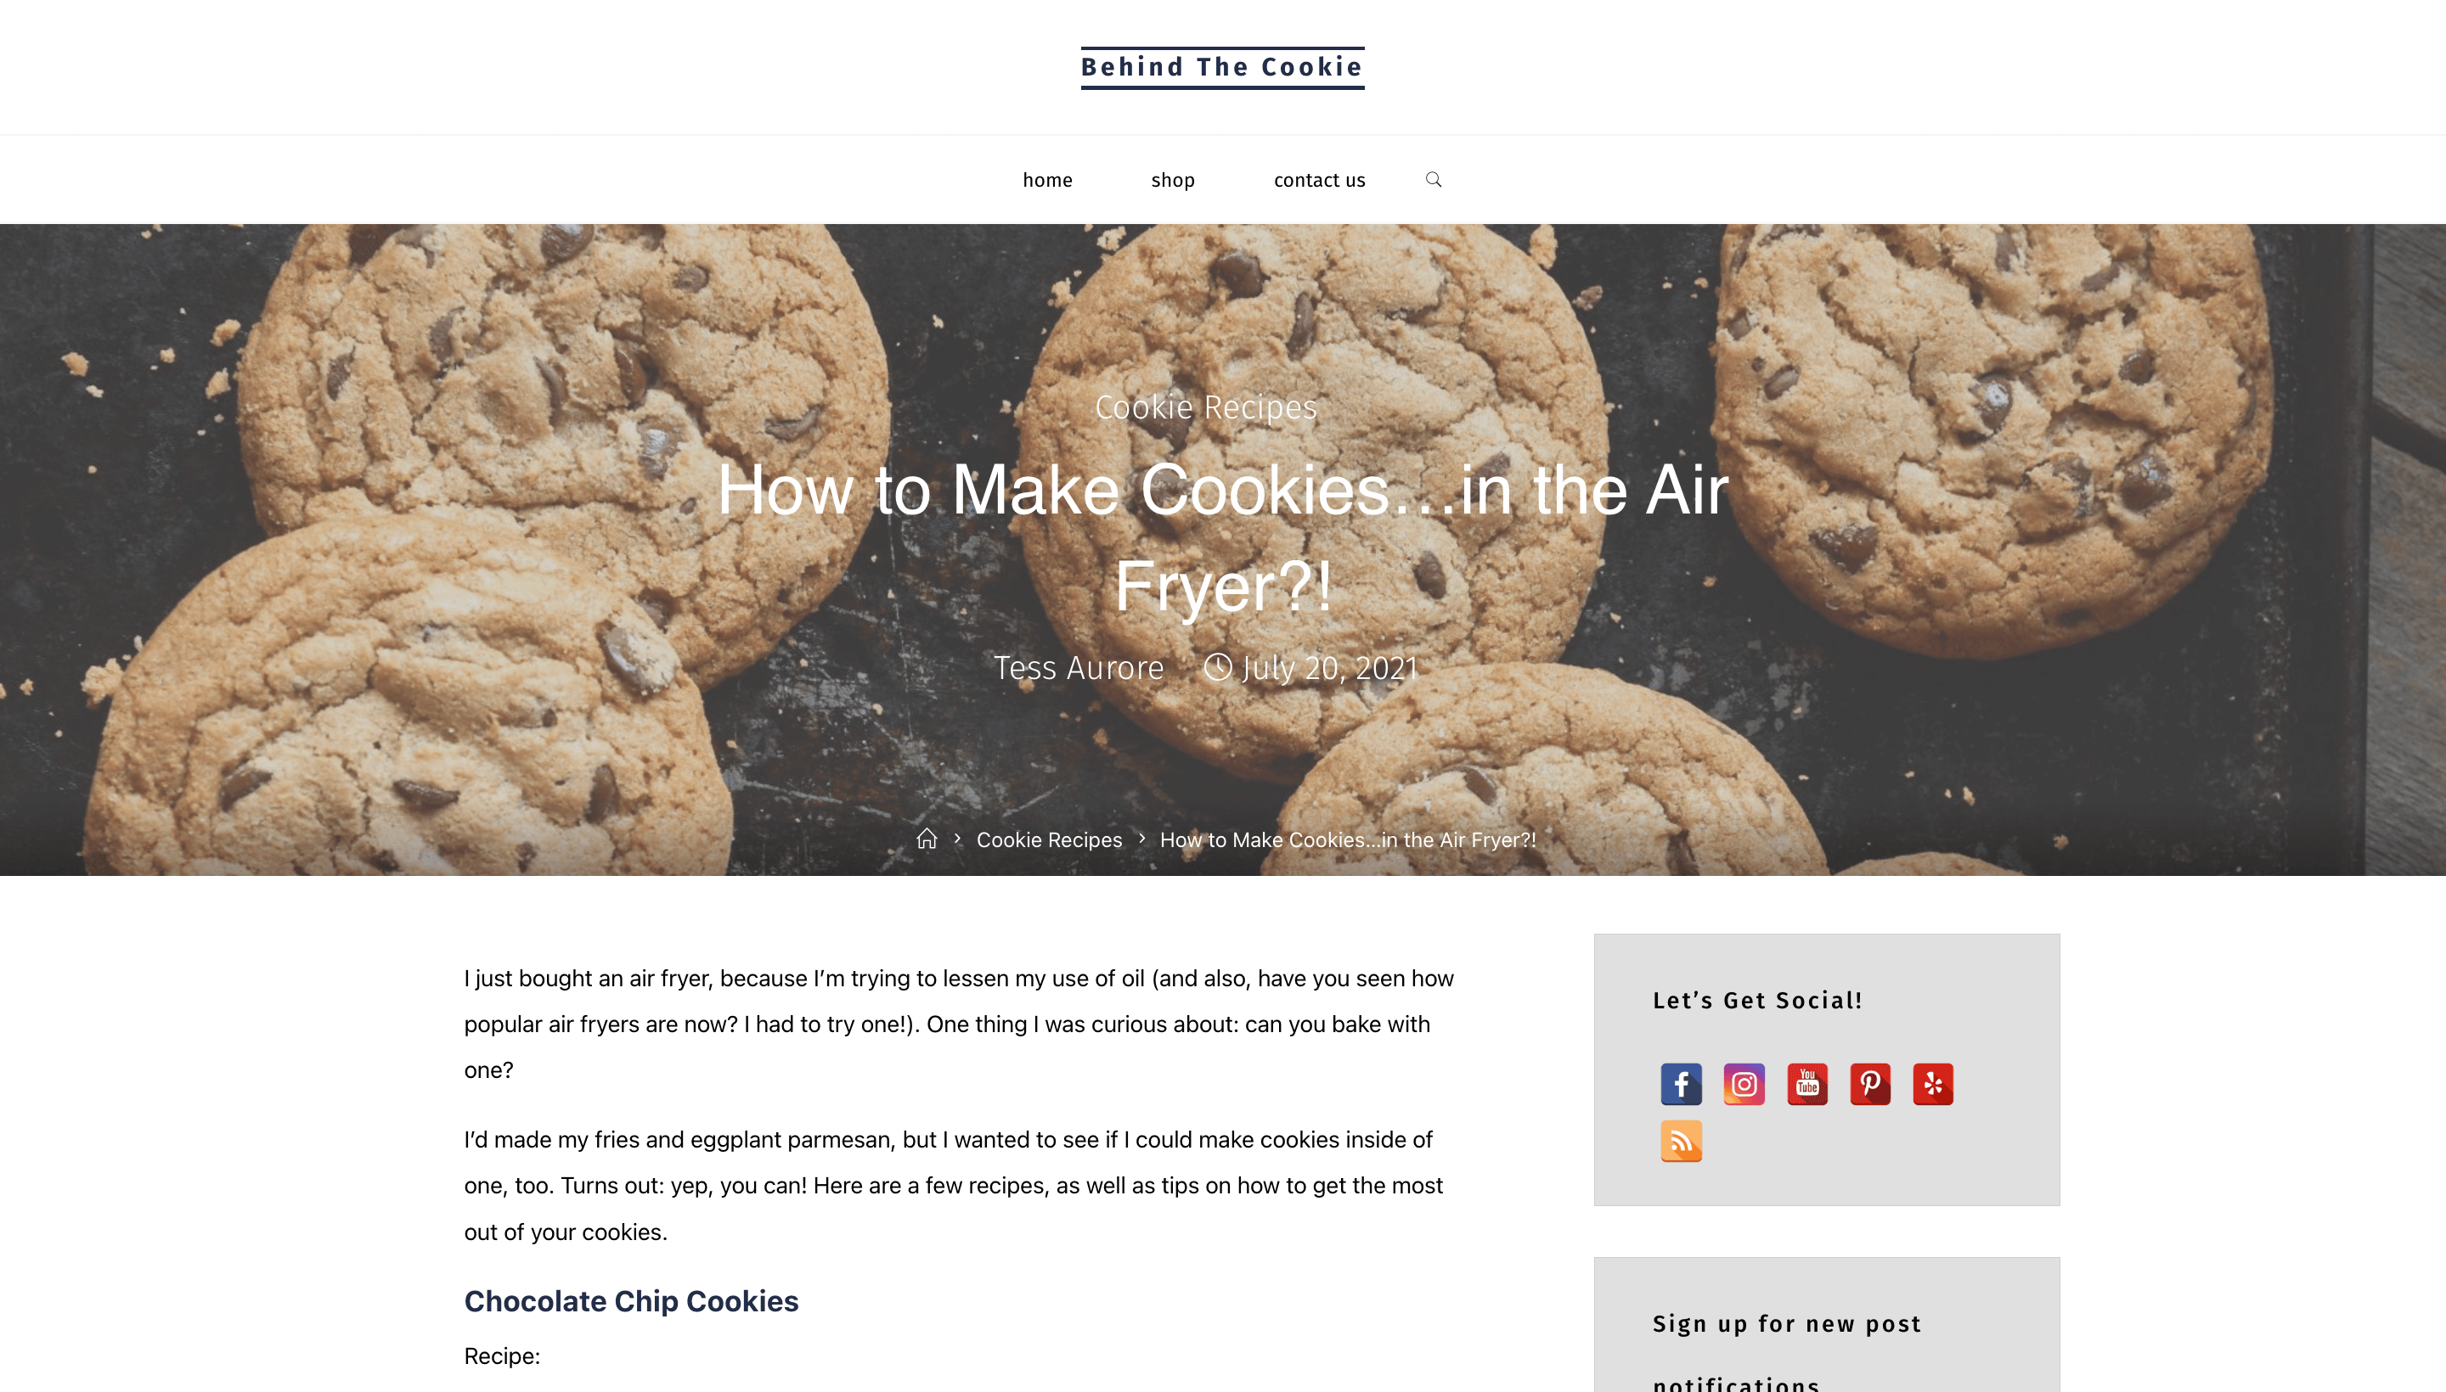Image resolution: width=2446 pixels, height=1392 pixels.
Task: Click the Cookie Recipes category label
Action: click(1204, 407)
